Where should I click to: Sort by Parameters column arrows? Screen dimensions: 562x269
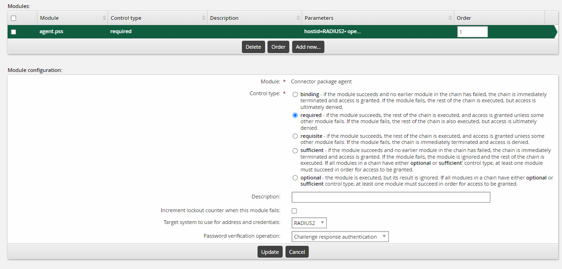[x=450, y=18]
